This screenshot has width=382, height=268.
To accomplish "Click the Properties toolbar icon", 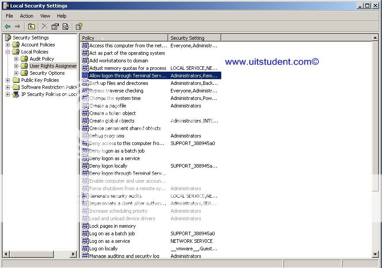I will (x=55, y=27).
